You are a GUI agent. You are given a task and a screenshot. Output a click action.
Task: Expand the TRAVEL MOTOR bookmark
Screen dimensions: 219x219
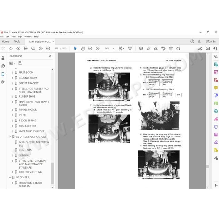(x=13, y=110)
